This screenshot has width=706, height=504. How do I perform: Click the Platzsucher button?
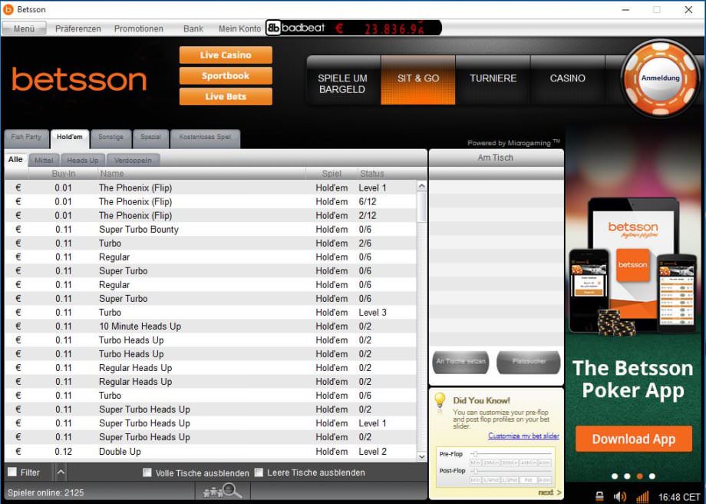pos(529,362)
